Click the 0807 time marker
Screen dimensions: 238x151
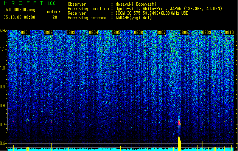[161, 32]
